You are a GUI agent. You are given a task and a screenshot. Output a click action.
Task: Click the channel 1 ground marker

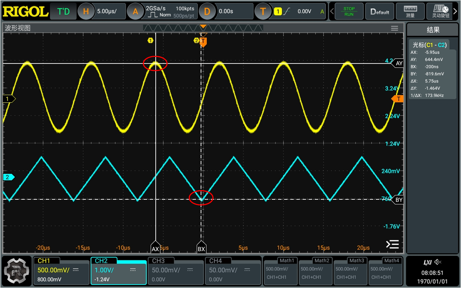tap(9, 99)
